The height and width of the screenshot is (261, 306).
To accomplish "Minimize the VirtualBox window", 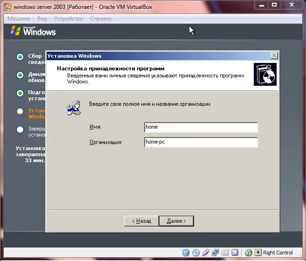I will (x=262, y=5).
